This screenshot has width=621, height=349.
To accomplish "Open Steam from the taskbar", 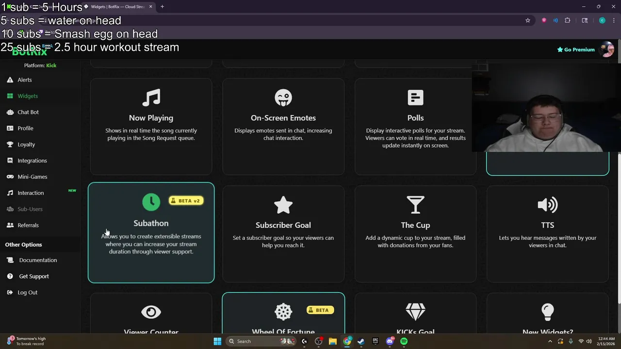I will [x=361, y=341].
